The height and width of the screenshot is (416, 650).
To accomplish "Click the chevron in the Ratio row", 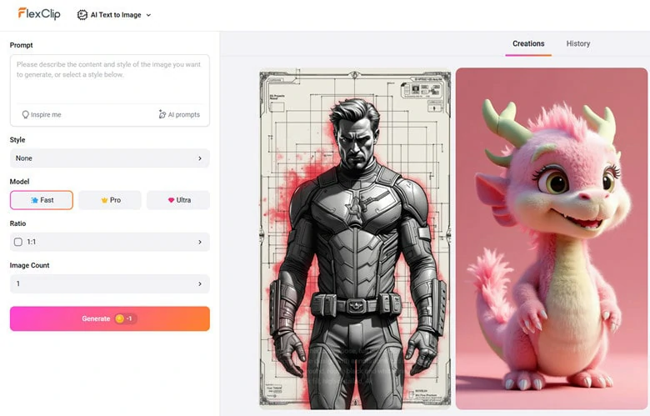I will (x=200, y=242).
